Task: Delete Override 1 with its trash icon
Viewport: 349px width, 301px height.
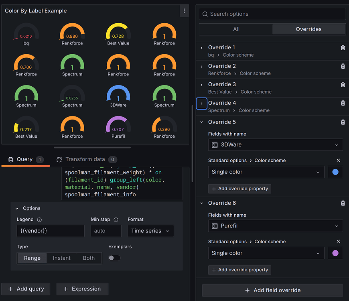Action: click(343, 47)
